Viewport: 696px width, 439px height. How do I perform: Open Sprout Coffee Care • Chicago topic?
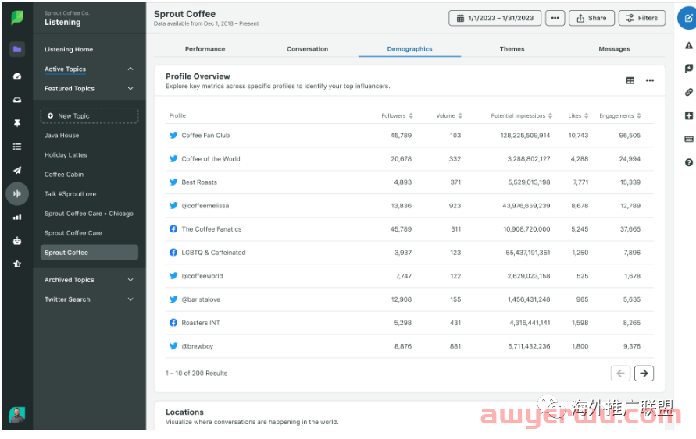[x=89, y=214]
